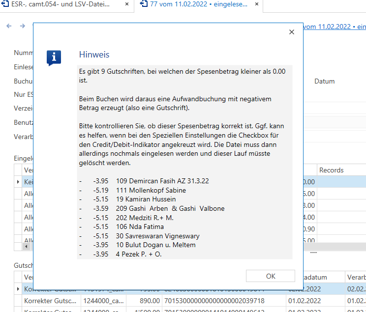The height and width of the screenshot is (312, 366).
Task: Select the row with amount 890.00
Action: 190,301
